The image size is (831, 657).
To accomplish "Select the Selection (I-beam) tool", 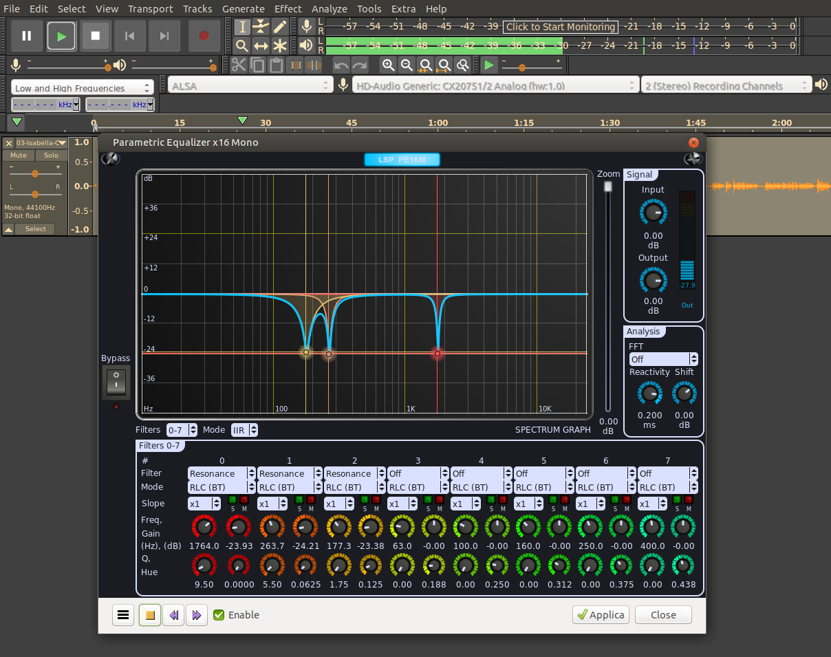I will [x=242, y=27].
